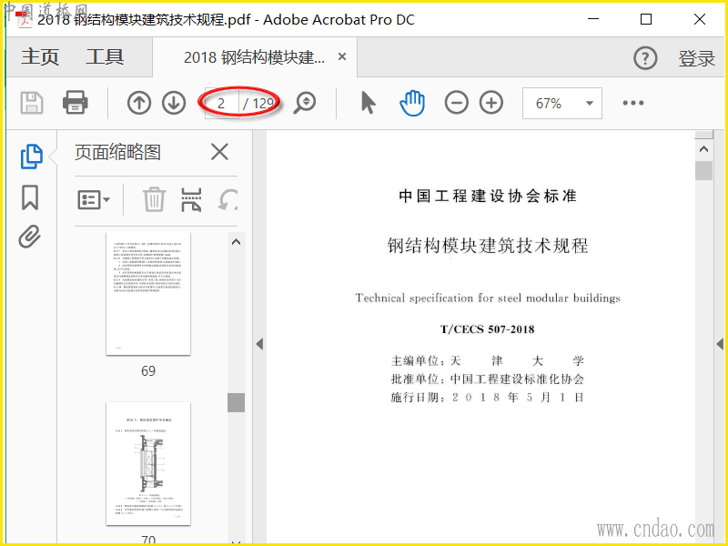The image size is (728, 546).
Task: Expand right tools pane arrow
Action: click(x=720, y=344)
